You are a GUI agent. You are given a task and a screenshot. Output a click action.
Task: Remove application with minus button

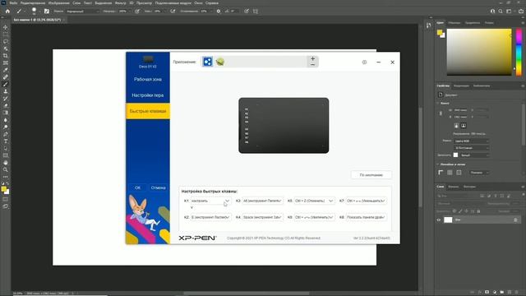click(312, 64)
